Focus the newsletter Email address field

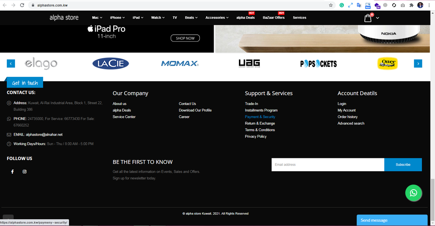pyautogui.click(x=328, y=164)
